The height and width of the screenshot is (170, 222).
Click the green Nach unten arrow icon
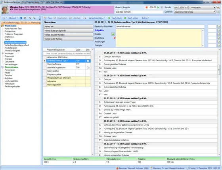point(125,18)
